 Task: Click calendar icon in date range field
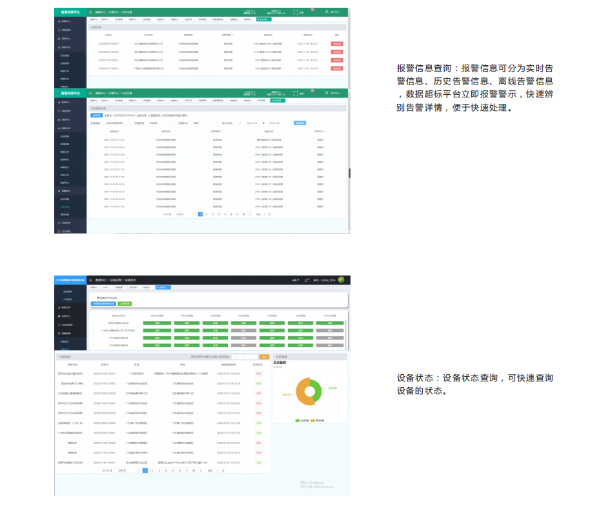tap(240, 123)
